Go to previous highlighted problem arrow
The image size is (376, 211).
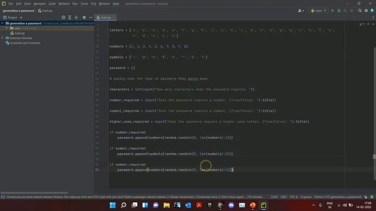368,24
